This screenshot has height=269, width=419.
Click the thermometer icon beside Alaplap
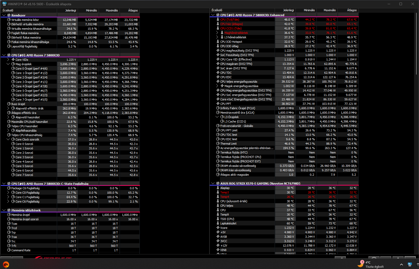218,188
